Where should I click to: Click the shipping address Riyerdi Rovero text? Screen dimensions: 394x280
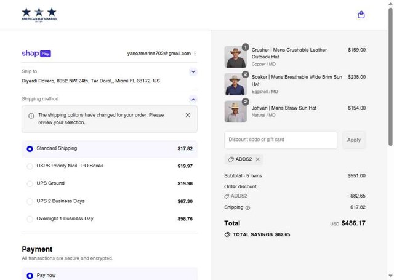[90, 81]
